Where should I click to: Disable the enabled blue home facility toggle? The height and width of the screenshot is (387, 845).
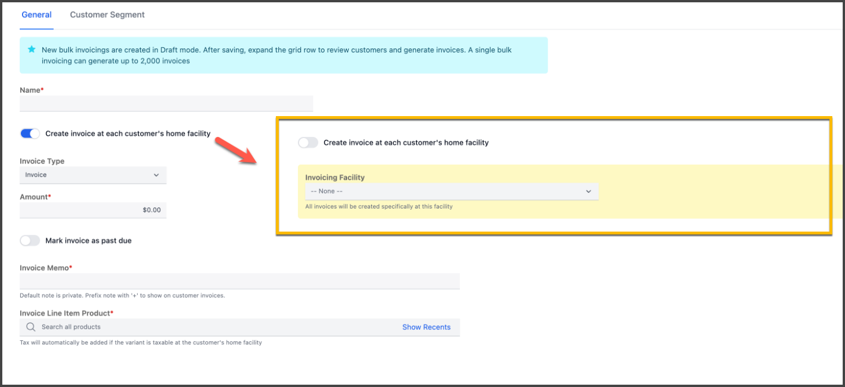30,133
